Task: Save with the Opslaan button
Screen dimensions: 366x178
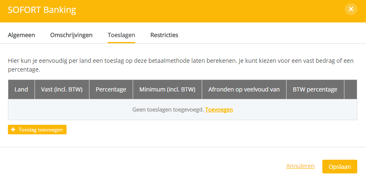Action: tap(340, 167)
